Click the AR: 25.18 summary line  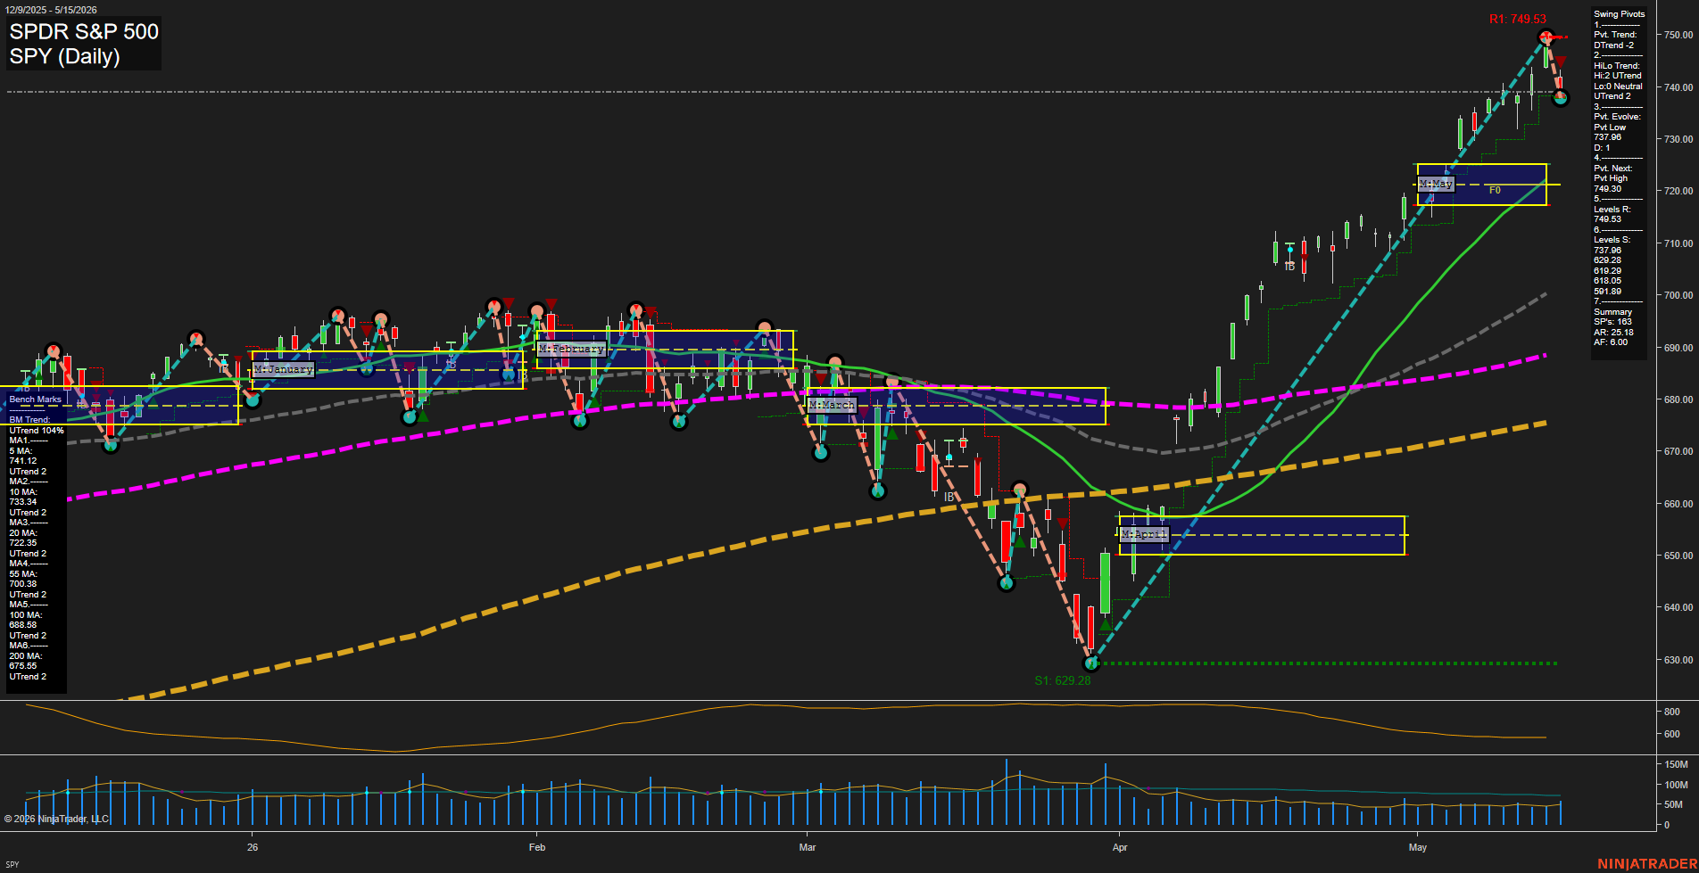(x=1613, y=333)
